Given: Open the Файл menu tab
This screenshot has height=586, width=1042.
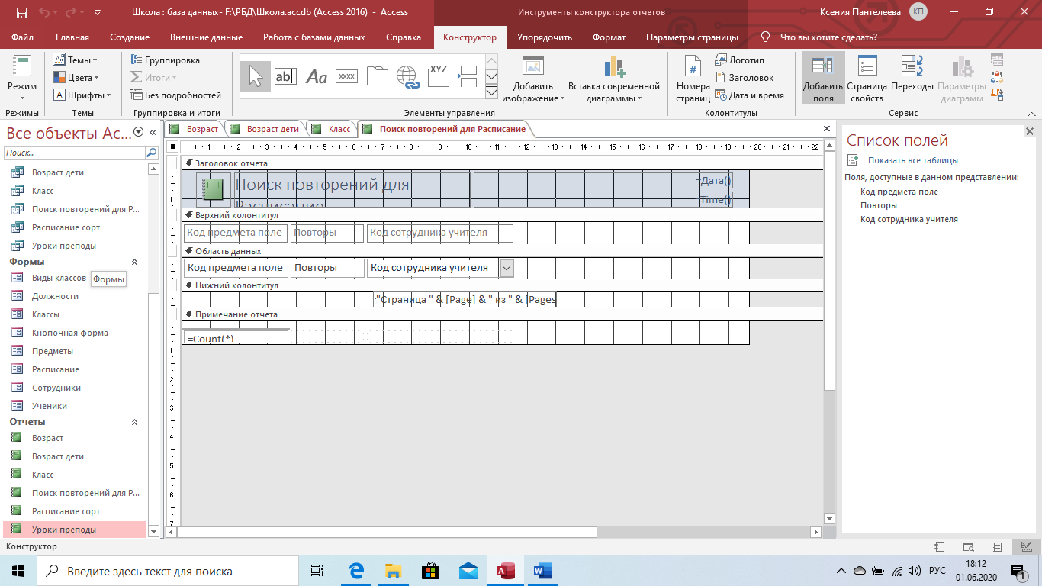Looking at the screenshot, I should point(23,37).
